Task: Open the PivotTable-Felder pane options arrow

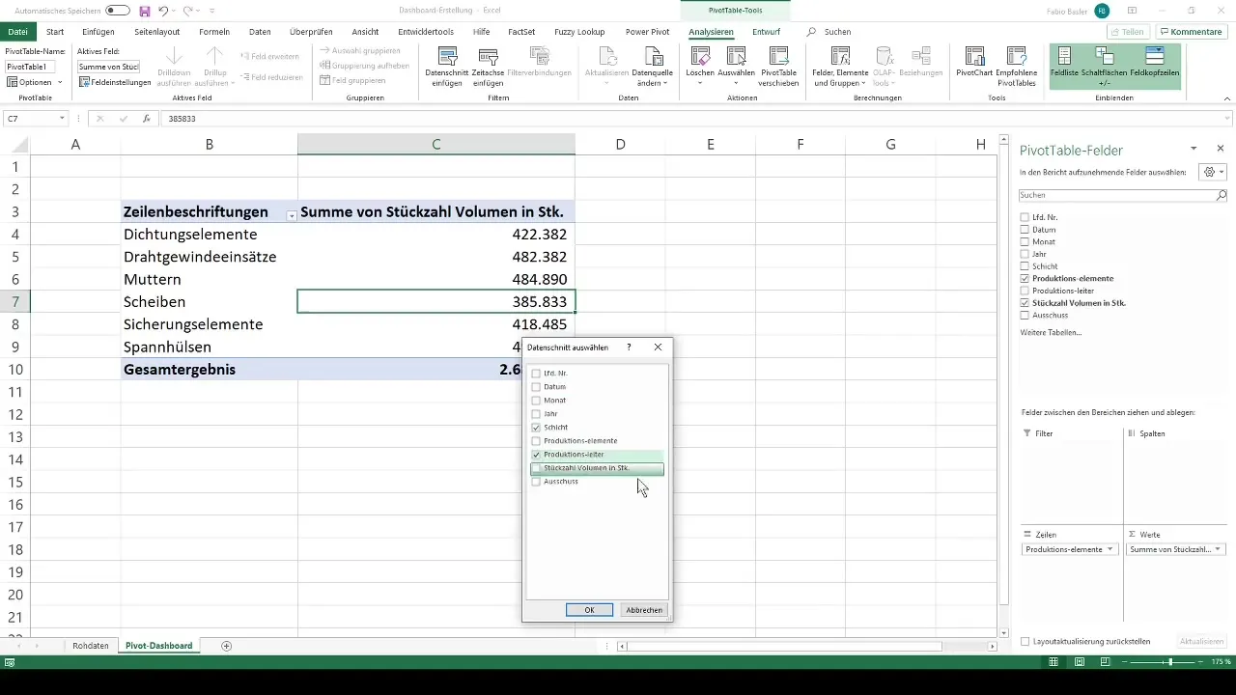Action: click(1194, 149)
